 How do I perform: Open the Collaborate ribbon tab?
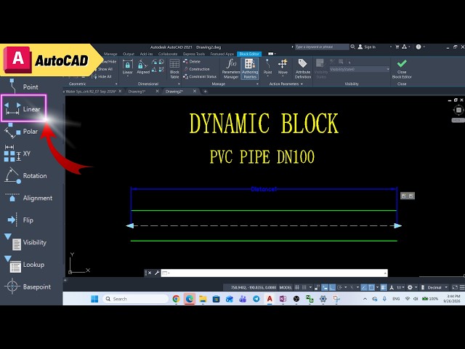[168, 54]
